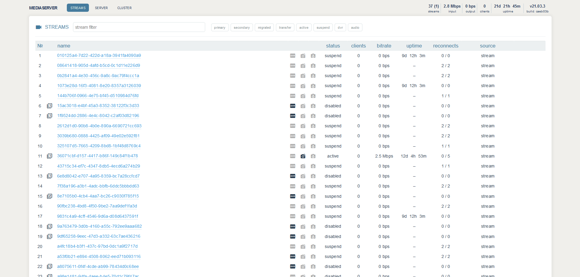Viewport: 580px width, 277px height.
Task: Enable the dvr filter tag
Action: (x=340, y=28)
